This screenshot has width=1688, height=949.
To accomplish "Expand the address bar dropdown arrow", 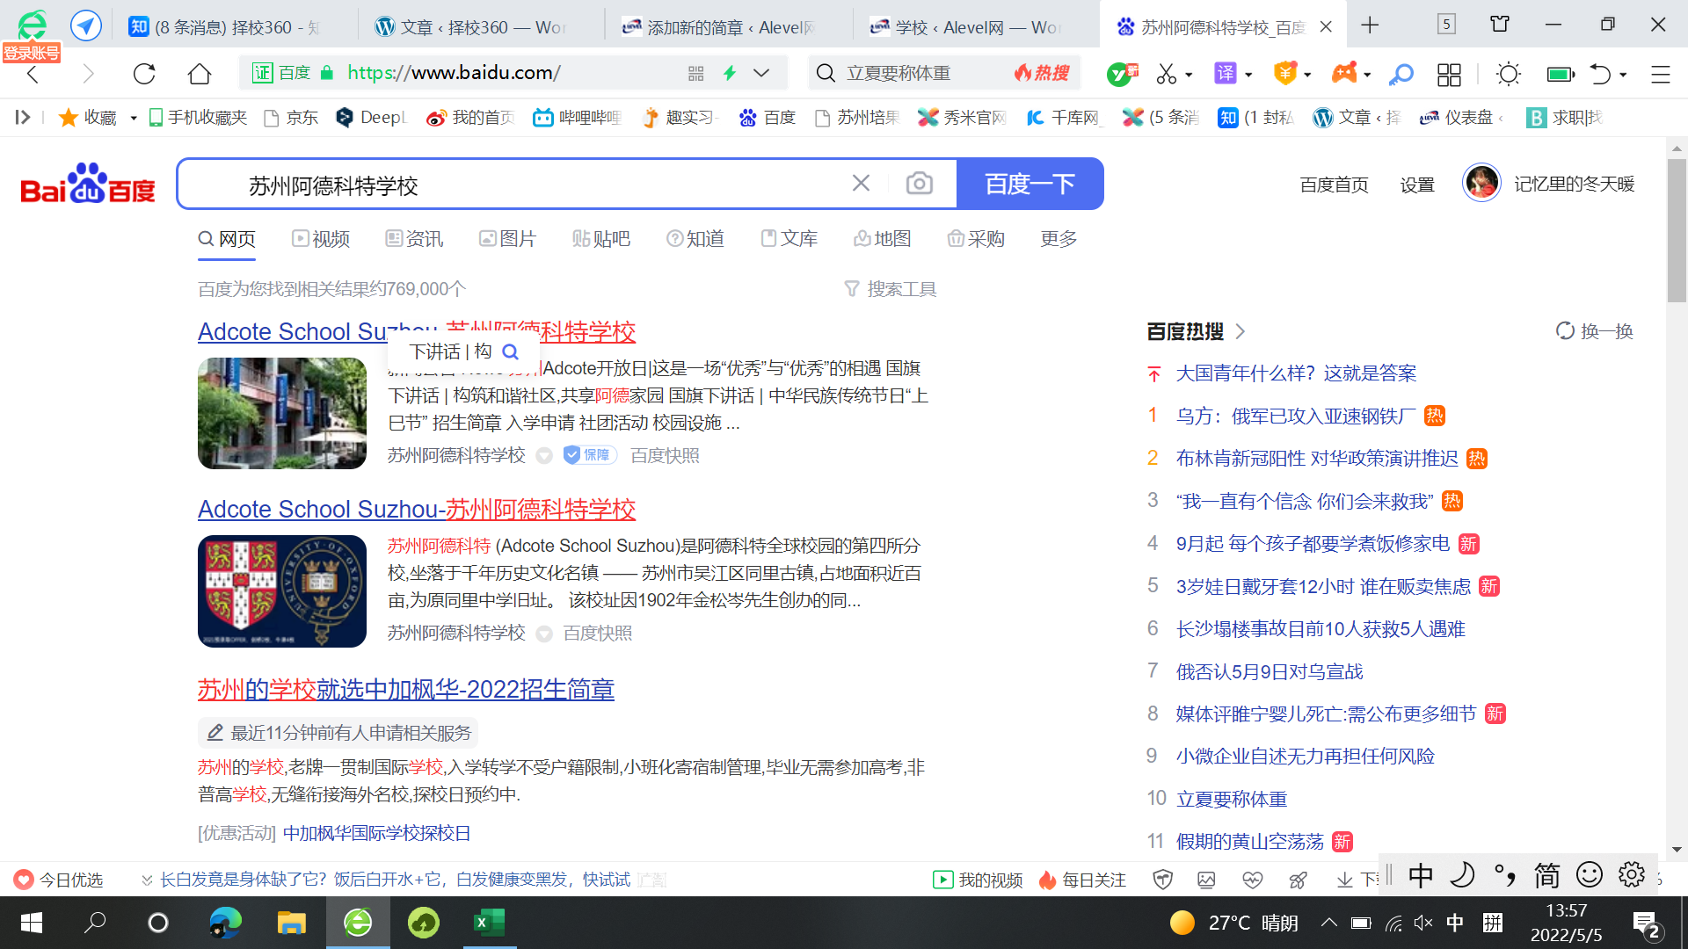I will pos(761,74).
